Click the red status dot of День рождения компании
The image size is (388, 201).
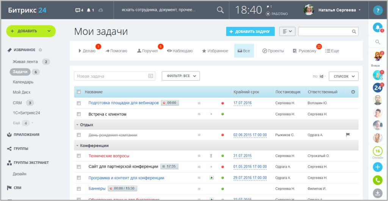pos(223,135)
